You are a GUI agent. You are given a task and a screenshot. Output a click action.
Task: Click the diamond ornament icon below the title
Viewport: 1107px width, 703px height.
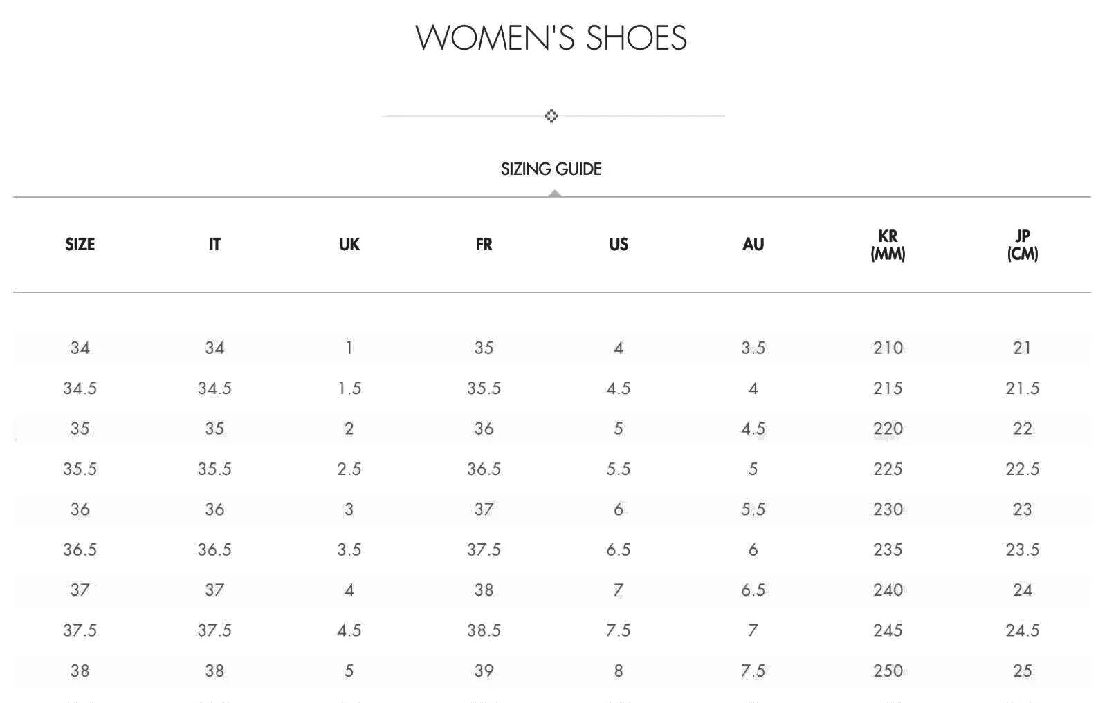[551, 115]
